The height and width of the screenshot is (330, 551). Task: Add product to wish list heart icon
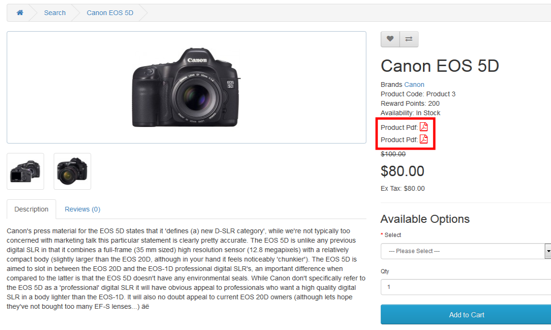pos(390,39)
